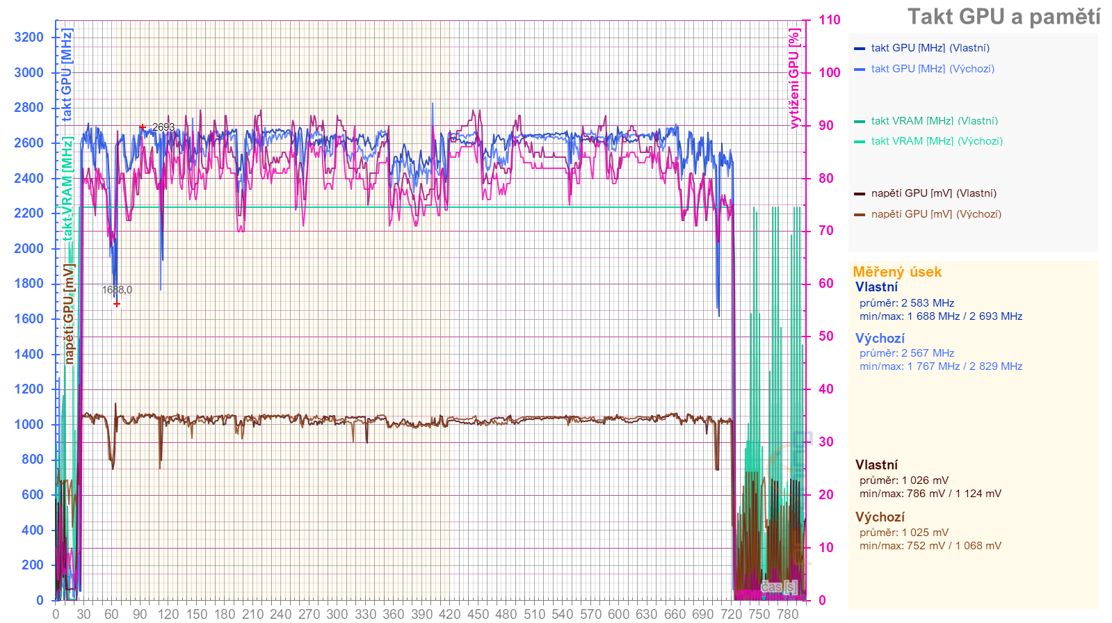Image resolution: width=1112 pixels, height=623 pixels.
Task: Click the chart title 'Takt GPU a pamětí'
Action: 1004,17
